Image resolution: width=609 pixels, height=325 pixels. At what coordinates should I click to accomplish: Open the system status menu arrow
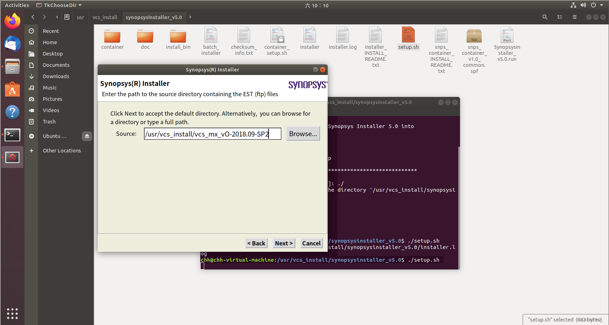point(602,5)
